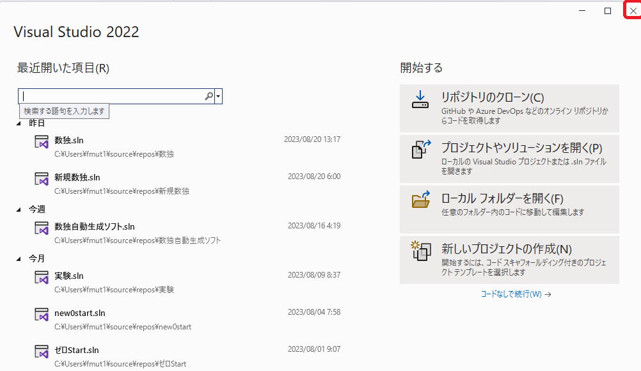Image resolution: width=641 pixels, height=371 pixels.
Task: Click the 最近開いた項目(R) heading
Action: 63,68
